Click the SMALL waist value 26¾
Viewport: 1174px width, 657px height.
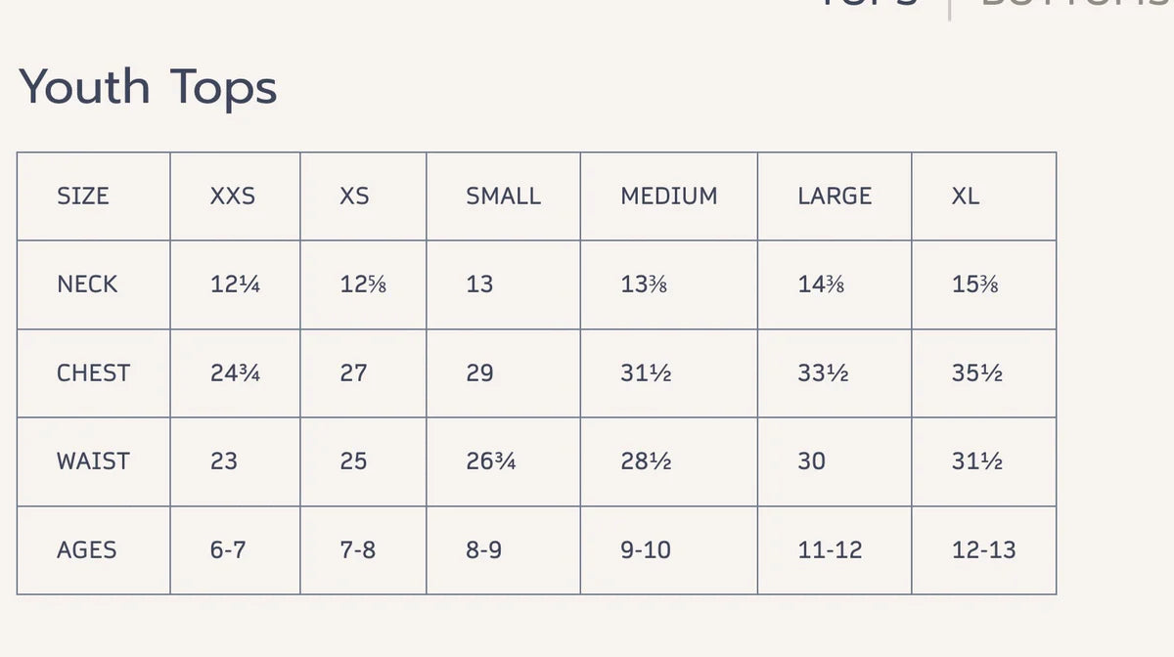[491, 460]
